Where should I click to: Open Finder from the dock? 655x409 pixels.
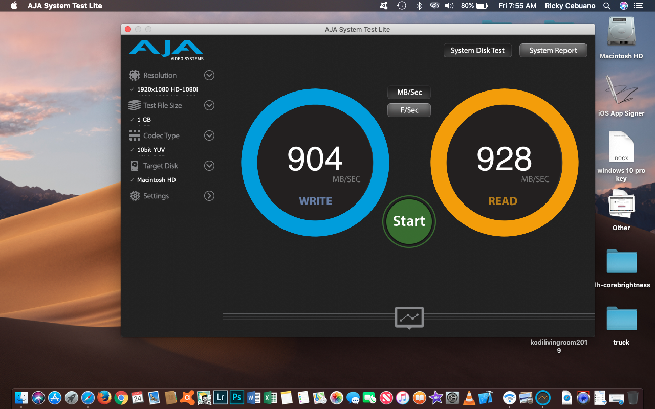point(22,397)
